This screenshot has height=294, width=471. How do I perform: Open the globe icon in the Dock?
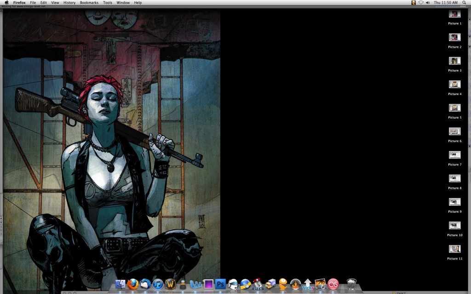tap(246, 284)
